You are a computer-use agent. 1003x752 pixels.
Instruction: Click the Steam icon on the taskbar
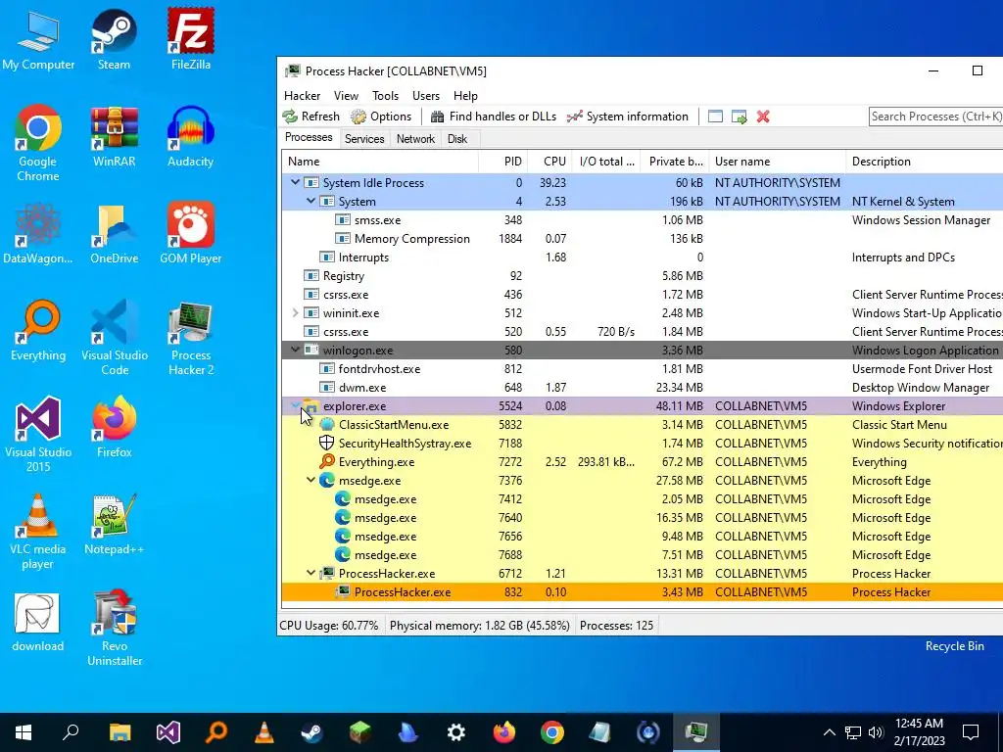(x=312, y=732)
